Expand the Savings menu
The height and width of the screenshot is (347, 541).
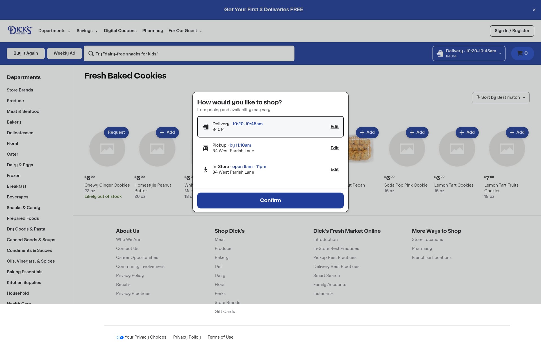(x=87, y=31)
